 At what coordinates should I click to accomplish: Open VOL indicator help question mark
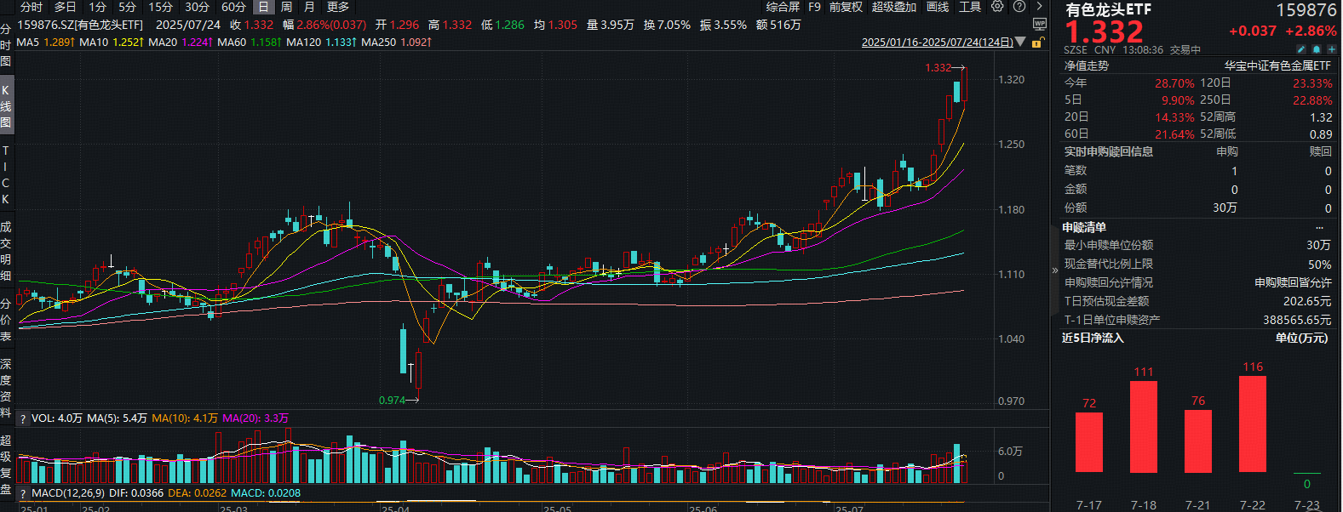23,418
